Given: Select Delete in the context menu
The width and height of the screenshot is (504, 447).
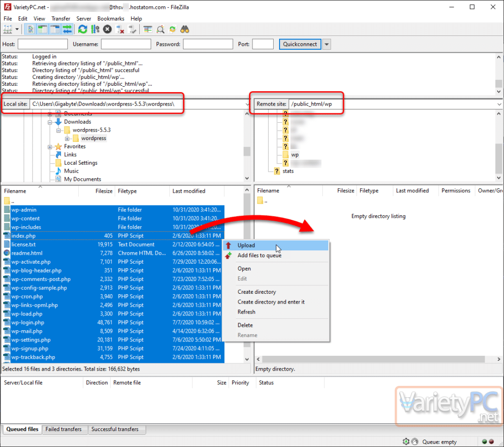Looking at the screenshot, I should [x=276, y=325].
